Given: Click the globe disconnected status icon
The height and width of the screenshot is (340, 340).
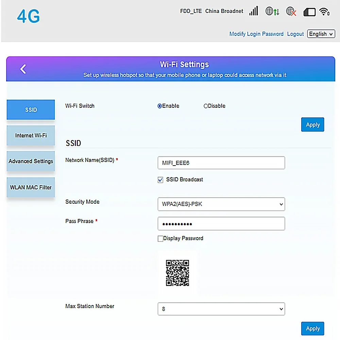Looking at the screenshot, I should tap(291, 12).
